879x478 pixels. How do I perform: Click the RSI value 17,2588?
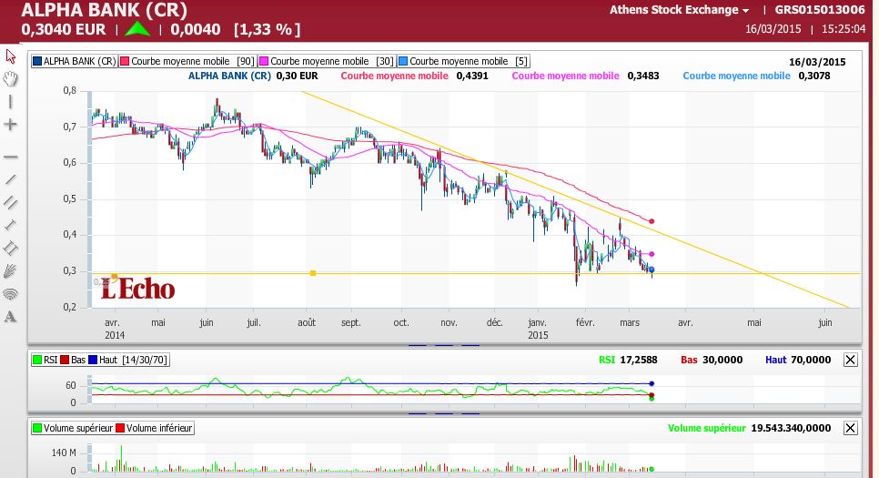[638, 360]
